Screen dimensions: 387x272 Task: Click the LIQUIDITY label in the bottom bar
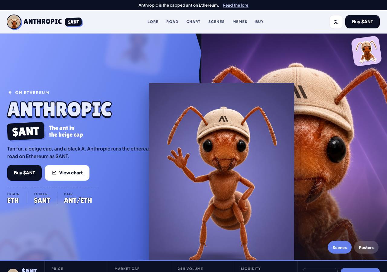point(251,269)
